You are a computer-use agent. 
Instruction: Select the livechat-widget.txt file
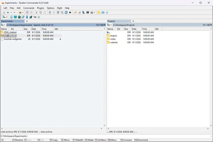tap(13, 39)
